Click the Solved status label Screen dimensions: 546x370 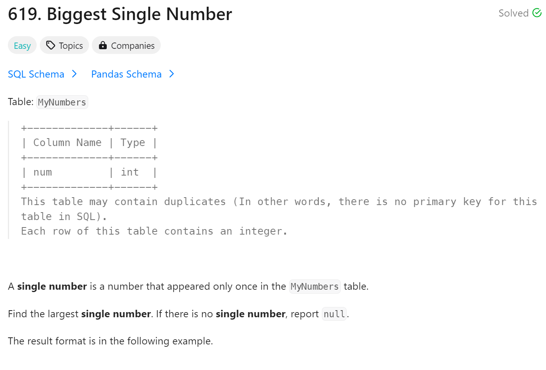coord(513,13)
